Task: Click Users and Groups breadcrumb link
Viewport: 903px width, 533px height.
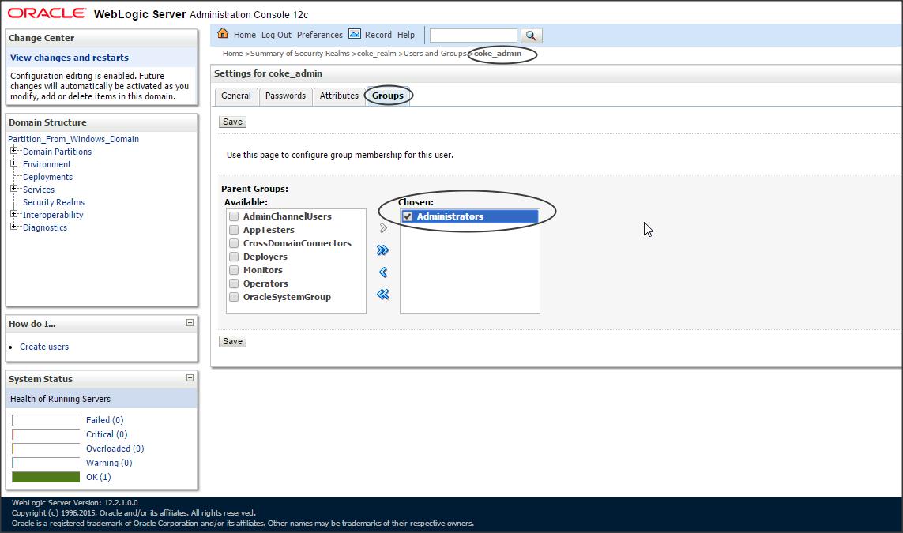Action: coord(435,54)
